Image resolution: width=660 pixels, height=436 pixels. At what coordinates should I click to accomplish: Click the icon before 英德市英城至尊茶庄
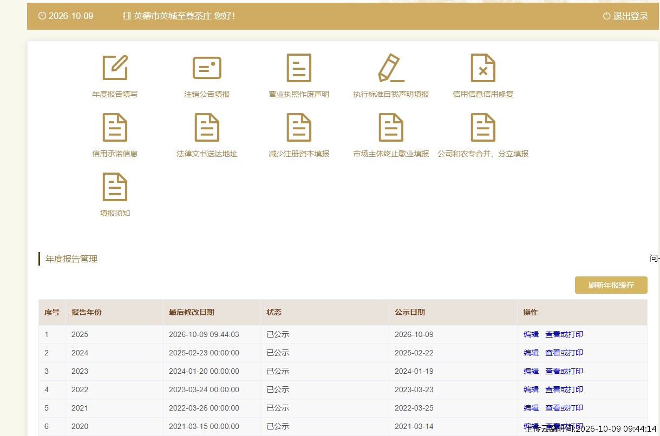coord(127,16)
